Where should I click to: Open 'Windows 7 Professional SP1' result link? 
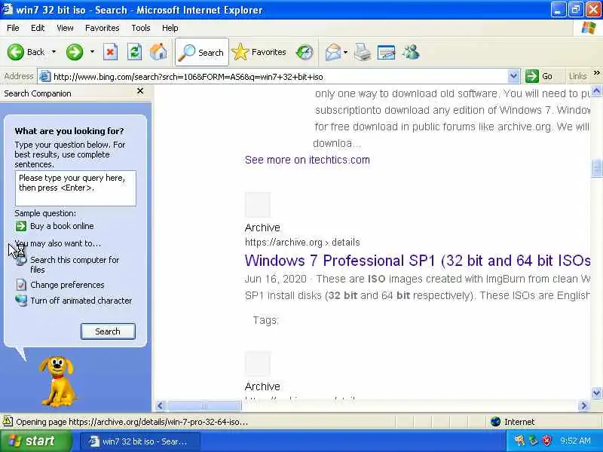tap(418, 261)
